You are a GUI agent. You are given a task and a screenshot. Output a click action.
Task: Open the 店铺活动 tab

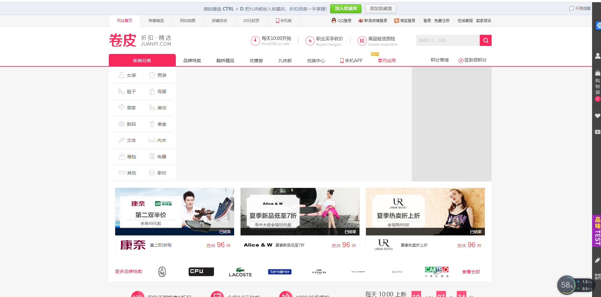pos(219,21)
